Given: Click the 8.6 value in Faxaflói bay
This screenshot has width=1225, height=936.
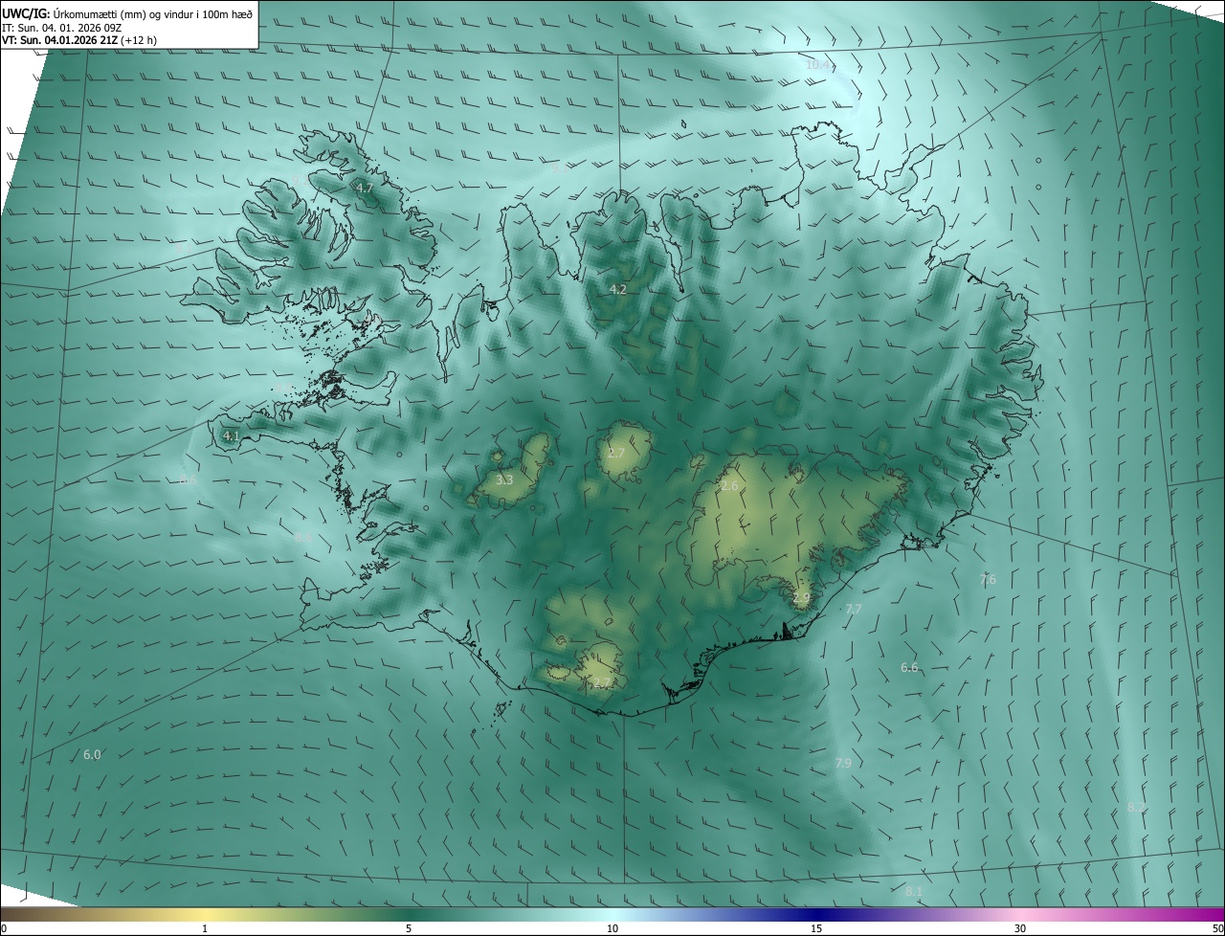Looking at the screenshot, I should coord(303,538).
